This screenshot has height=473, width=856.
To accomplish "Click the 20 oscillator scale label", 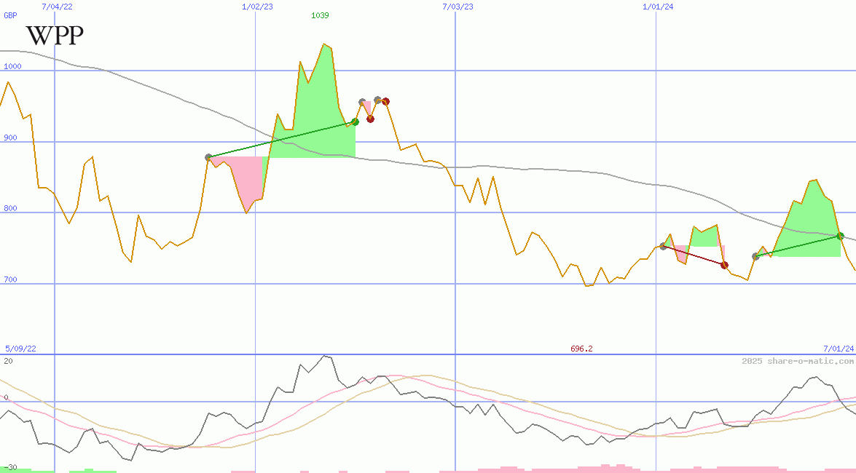I will [8, 361].
